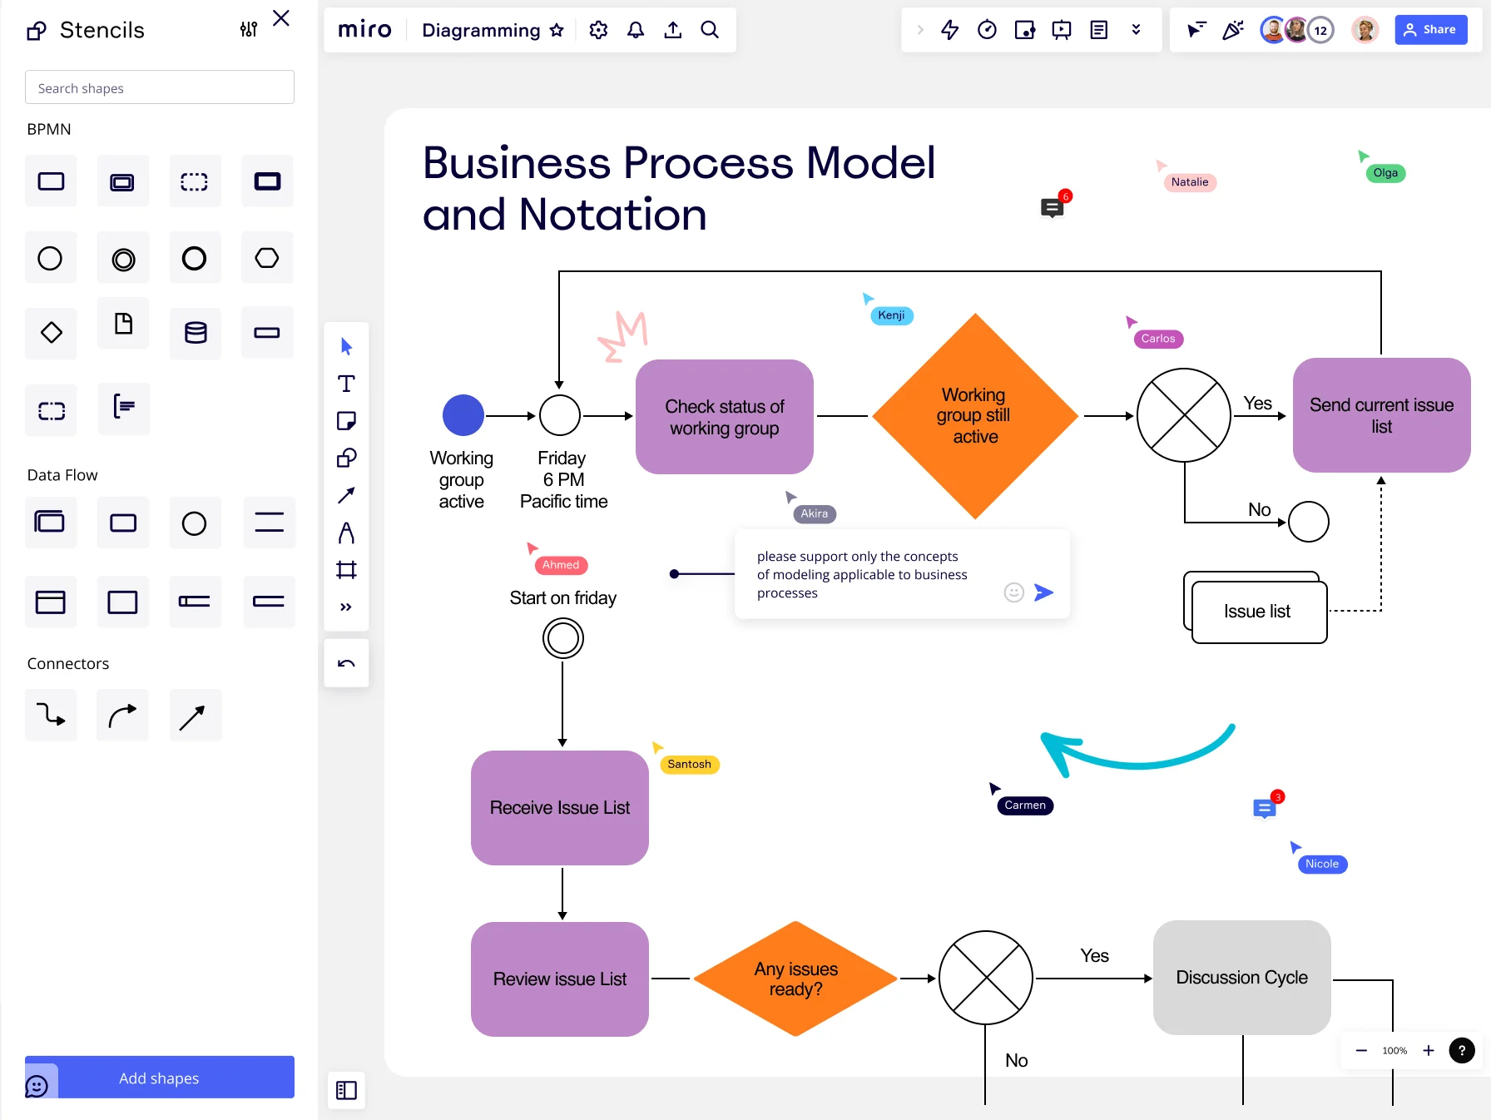The height and width of the screenshot is (1120, 1491).
Task: Select the BPMN gateway diamond shape
Action: [51, 333]
